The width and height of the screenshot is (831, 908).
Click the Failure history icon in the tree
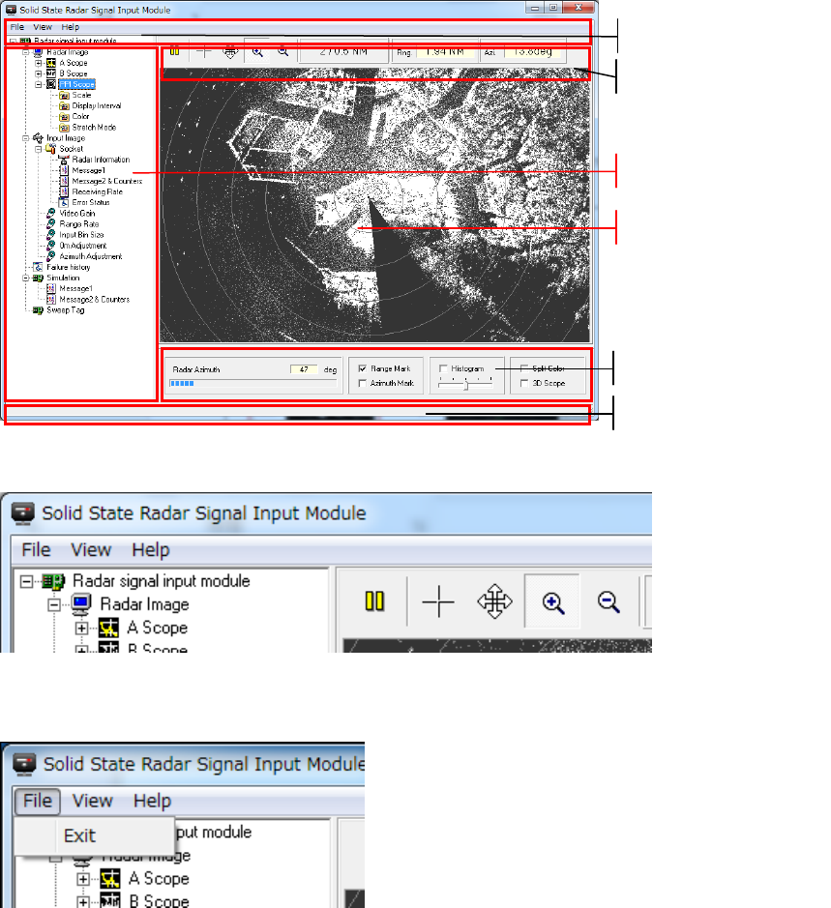click(39, 267)
